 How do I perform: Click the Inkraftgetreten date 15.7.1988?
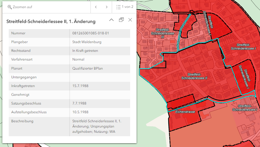coord(80,86)
